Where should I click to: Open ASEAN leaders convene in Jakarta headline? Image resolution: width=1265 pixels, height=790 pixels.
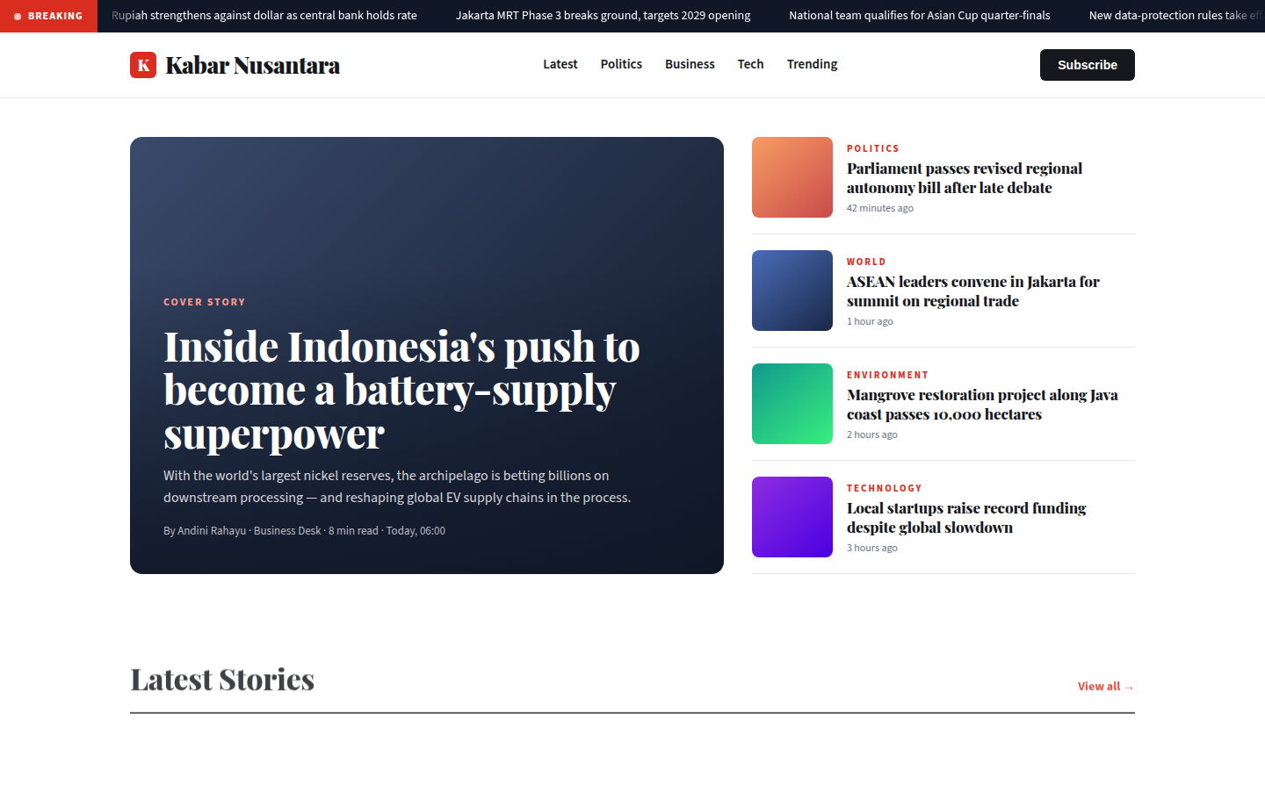(x=973, y=291)
